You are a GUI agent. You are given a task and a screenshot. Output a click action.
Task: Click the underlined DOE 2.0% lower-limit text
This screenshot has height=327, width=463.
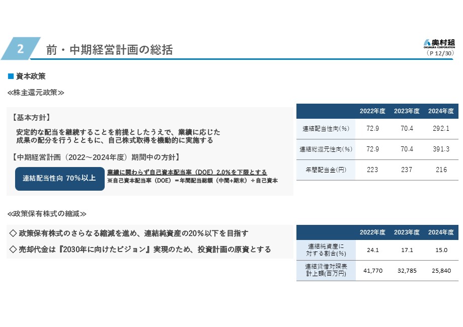click(x=187, y=172)
